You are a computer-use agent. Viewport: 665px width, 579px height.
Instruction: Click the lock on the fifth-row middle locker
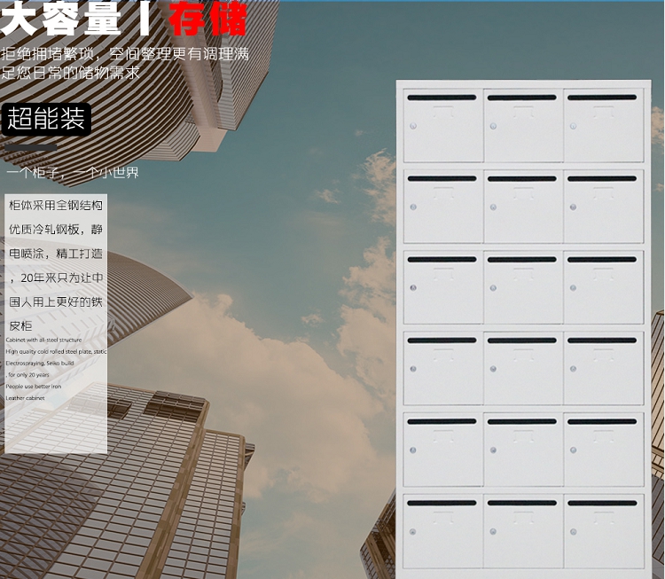[493, 450]
